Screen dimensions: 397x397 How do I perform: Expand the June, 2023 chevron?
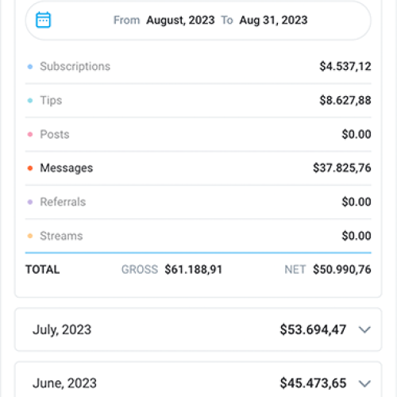[364, 384]
